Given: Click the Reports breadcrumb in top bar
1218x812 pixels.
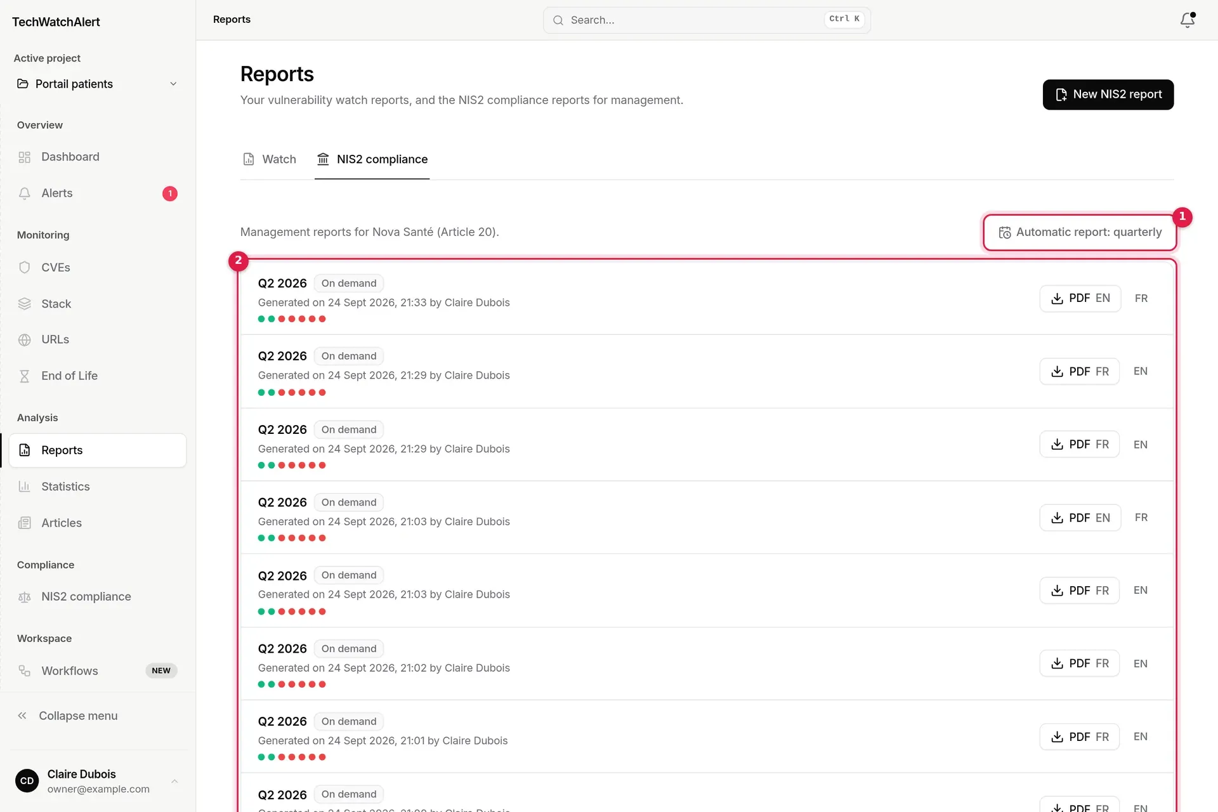Looking at the screenshot, I should coord(232,20).
